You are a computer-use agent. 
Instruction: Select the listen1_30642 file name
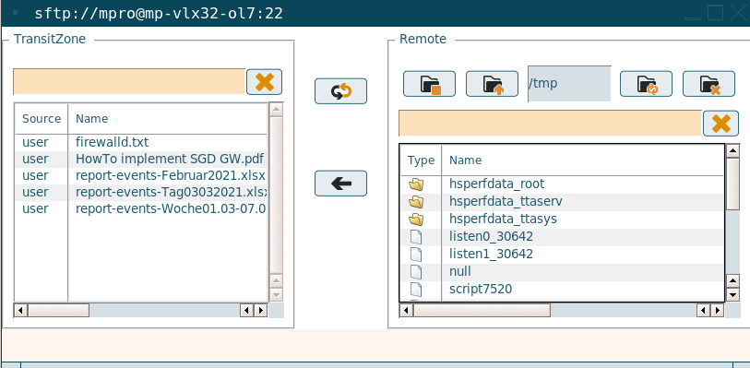pyautogui.click(x=491, y=255)
